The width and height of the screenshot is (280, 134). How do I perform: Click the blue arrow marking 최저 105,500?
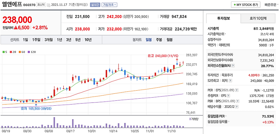coord(36,105)
